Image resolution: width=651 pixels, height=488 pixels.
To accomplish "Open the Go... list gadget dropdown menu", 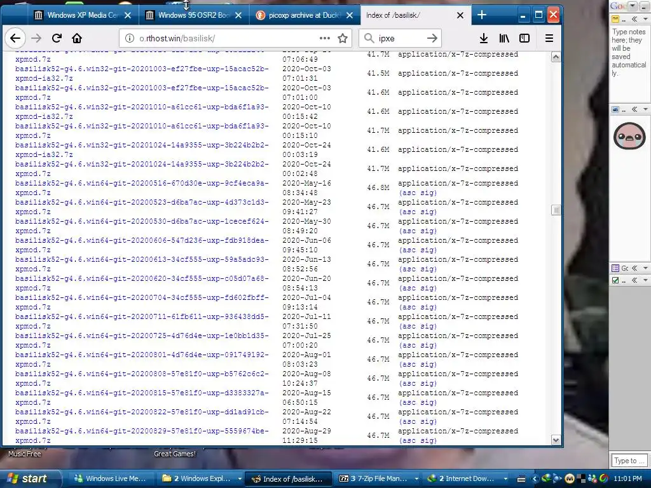I will pos(645,268).
